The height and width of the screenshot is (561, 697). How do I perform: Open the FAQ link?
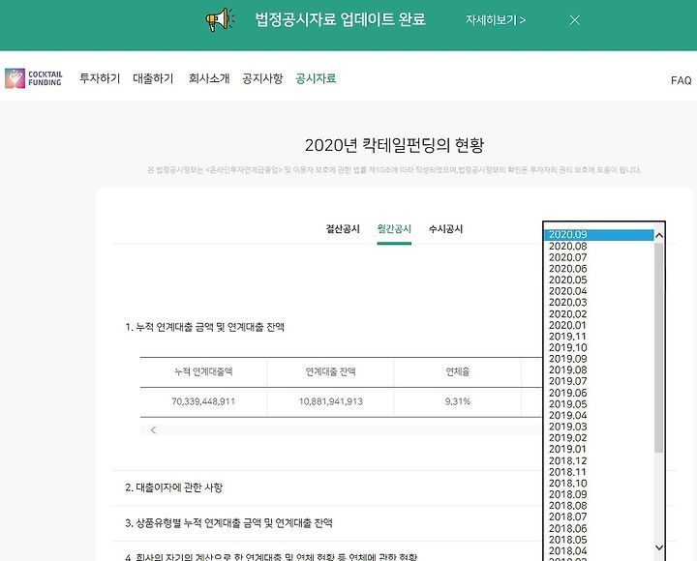[681, 80]
